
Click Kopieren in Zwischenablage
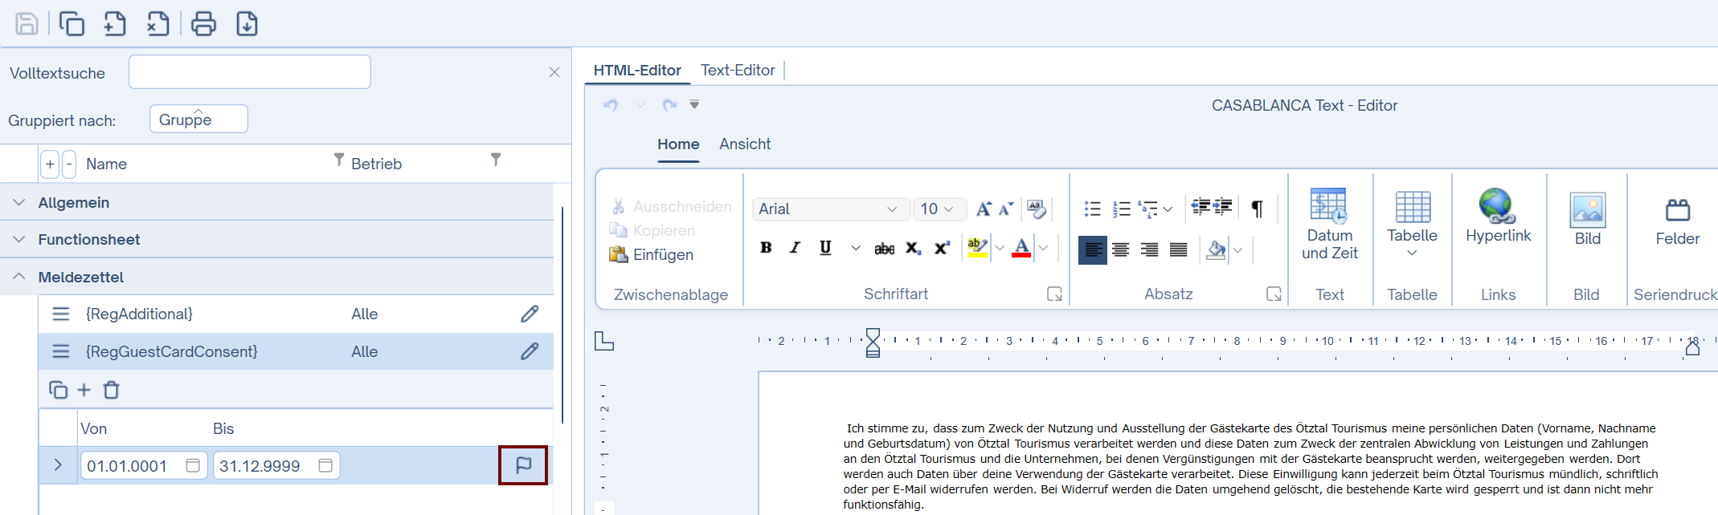652,231
